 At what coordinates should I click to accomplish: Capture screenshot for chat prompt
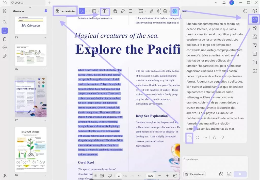pyautogui.click(x=229, y=174)
